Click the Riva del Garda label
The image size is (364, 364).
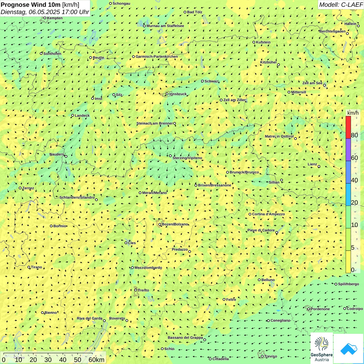click(89, 318)
